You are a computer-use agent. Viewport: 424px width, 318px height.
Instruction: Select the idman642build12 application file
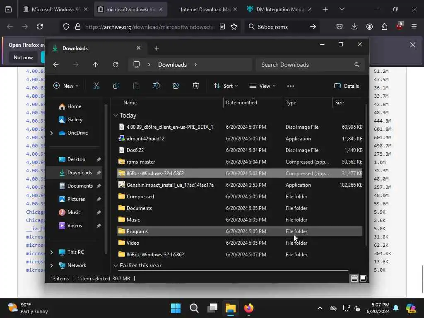point(240,138)
